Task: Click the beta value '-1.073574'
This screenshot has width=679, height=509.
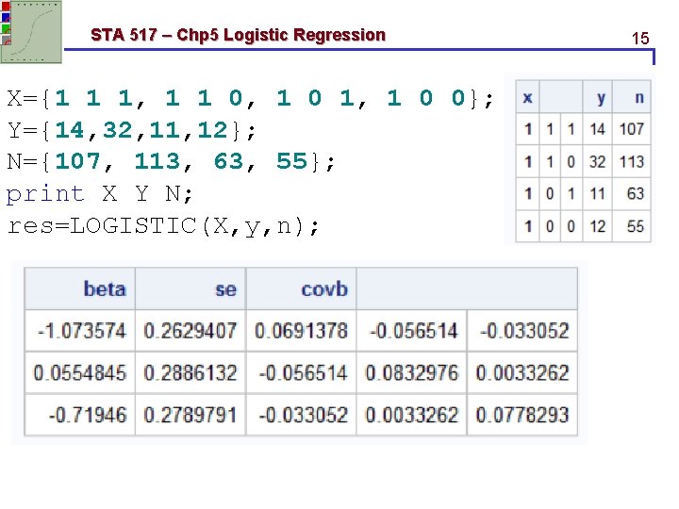Action: click(80, 331)
